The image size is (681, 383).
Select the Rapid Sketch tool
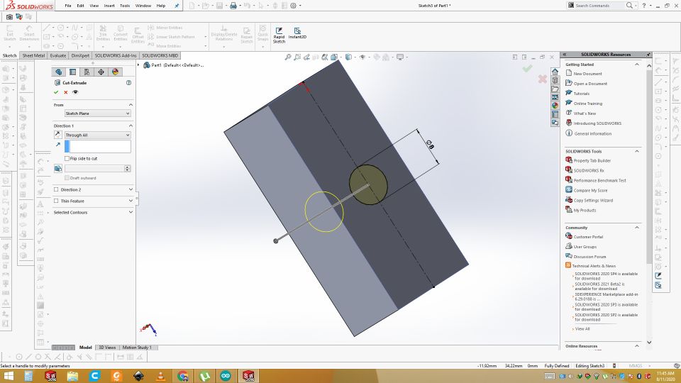click(279, 35)
